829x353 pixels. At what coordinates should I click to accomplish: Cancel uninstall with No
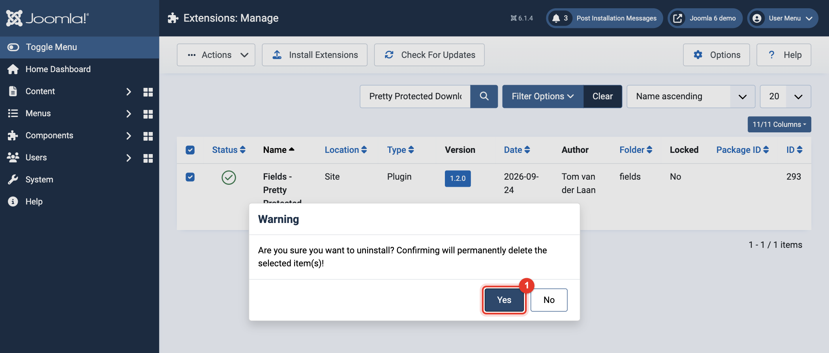pyautogui.click(x=549, y=300)
